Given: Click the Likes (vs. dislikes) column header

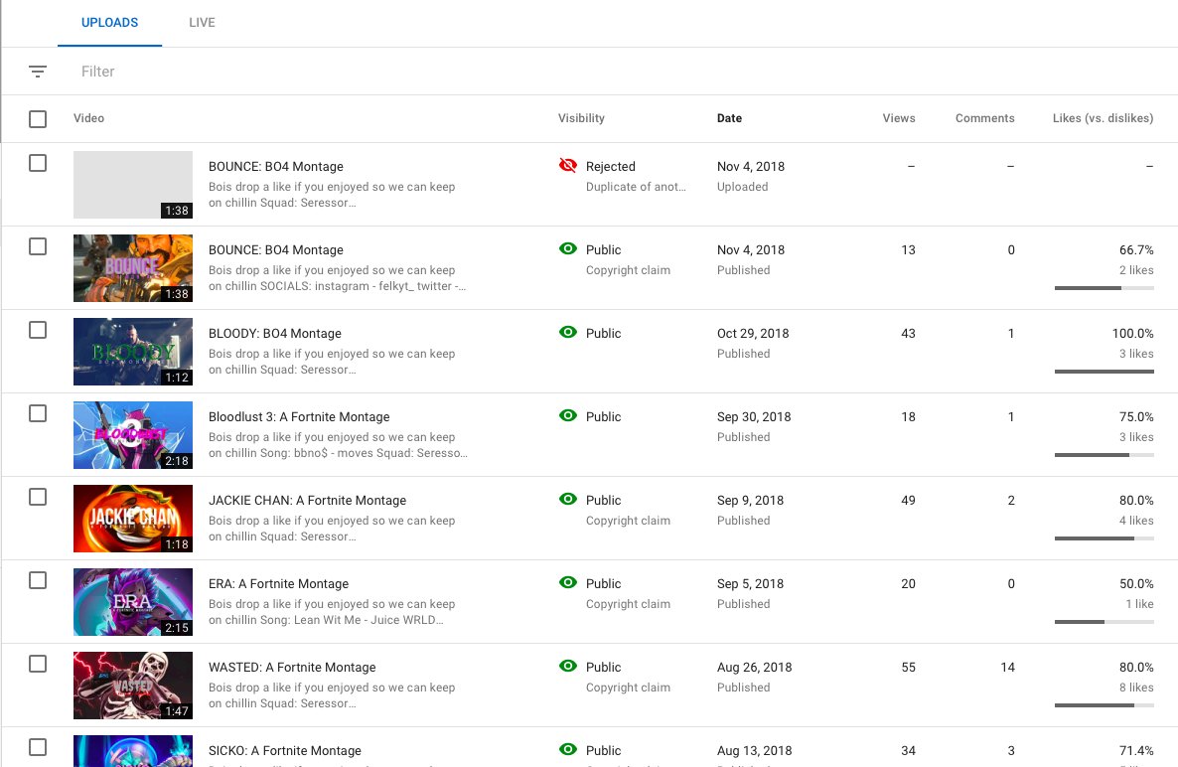Looking at the screenshot, I should pos(1103,118).
